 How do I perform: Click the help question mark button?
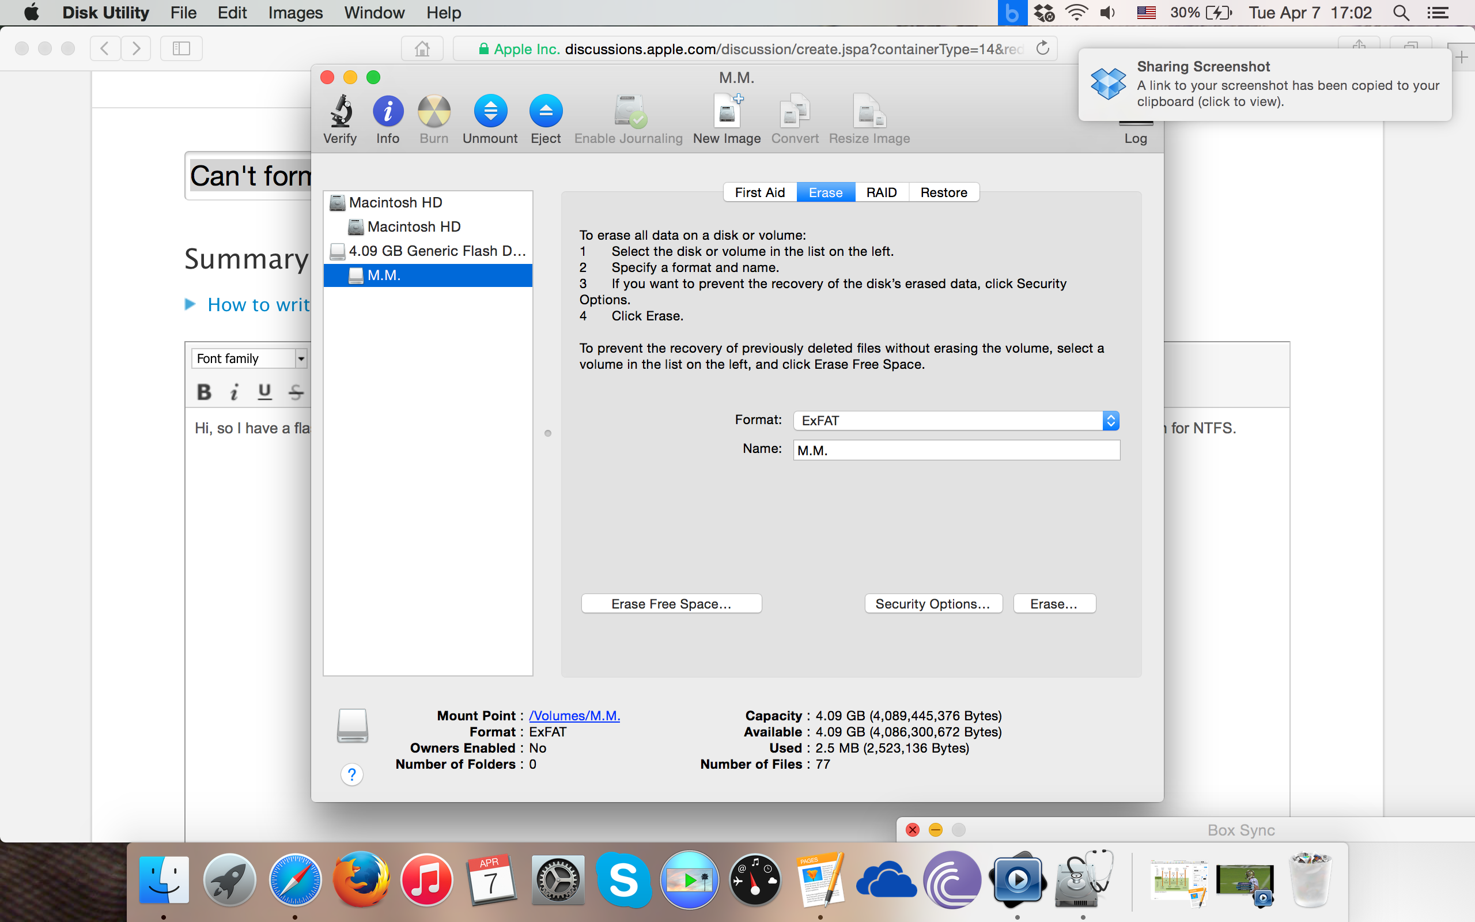click(x=351, y=774)
